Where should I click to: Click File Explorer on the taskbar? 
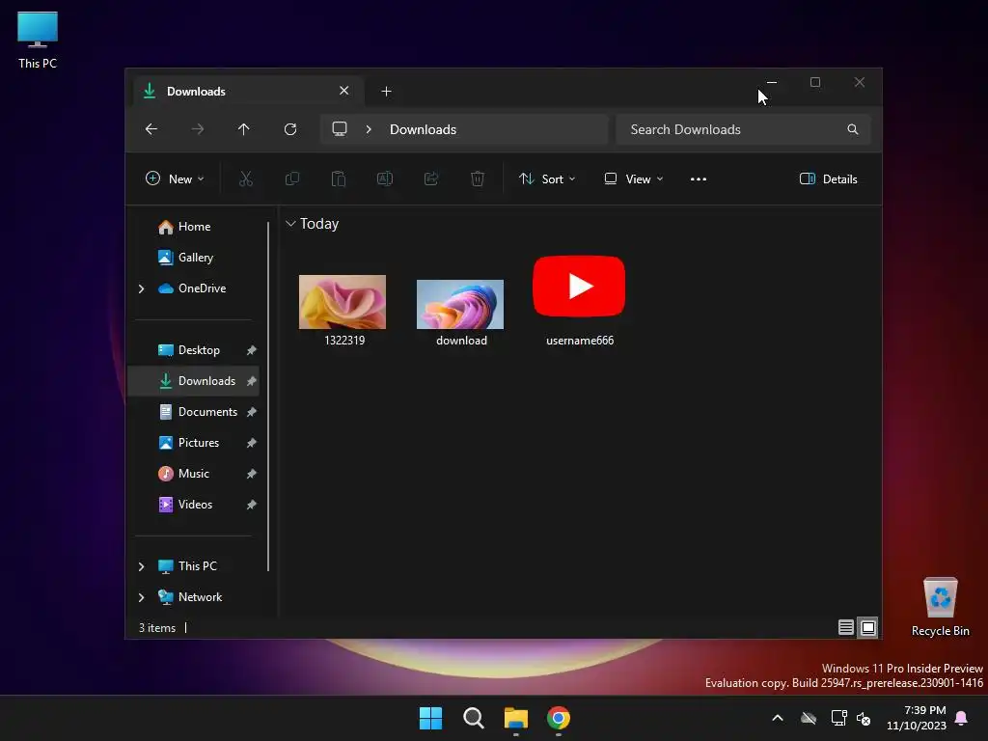[516, 718]
